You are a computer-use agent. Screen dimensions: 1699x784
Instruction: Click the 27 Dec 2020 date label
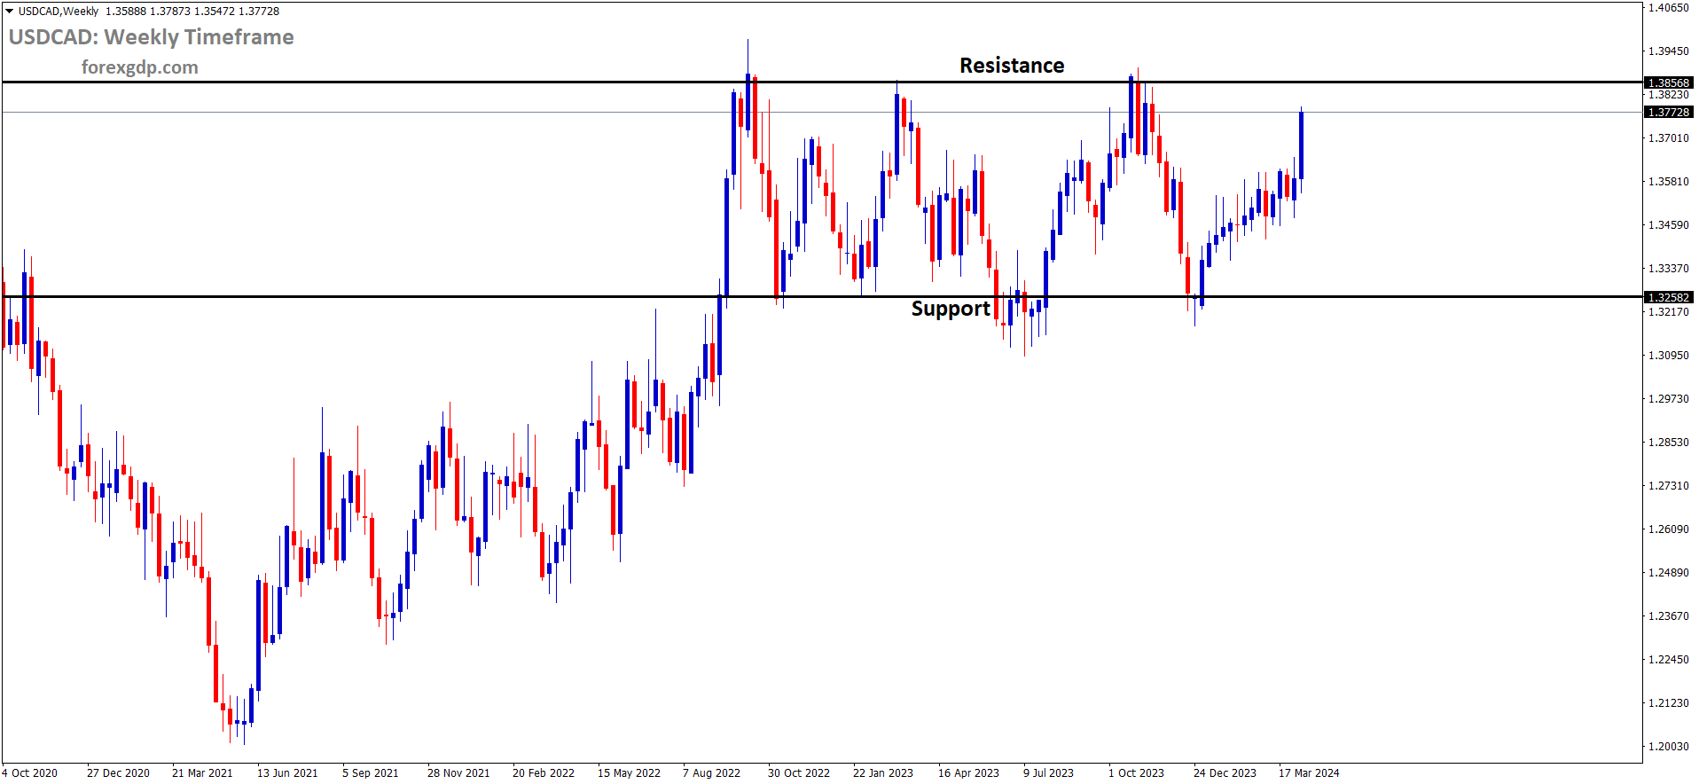(x=118, y=772)
